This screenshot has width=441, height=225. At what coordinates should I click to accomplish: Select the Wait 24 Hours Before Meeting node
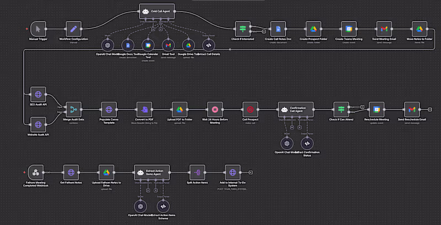point(215,109)
